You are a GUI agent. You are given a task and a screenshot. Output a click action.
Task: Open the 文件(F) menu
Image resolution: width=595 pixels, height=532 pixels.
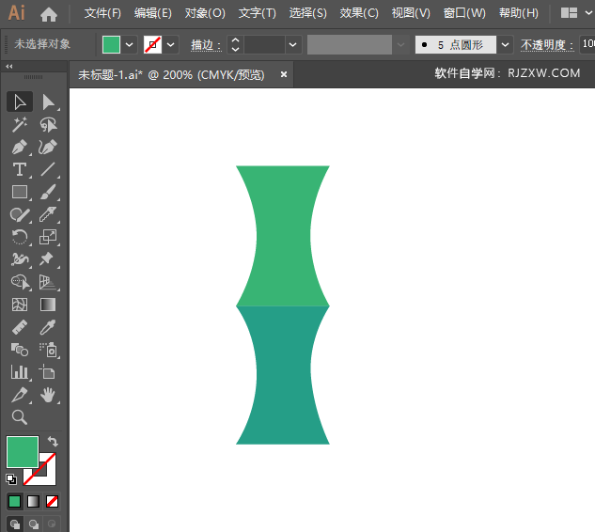(x=102, y=13)
